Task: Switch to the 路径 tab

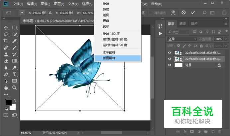Action: 194,23
